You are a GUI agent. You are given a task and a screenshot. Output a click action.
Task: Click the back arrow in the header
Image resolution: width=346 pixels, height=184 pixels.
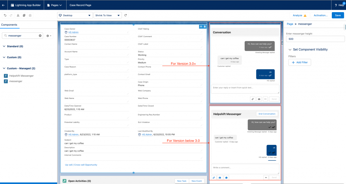(x=3, y=5)
